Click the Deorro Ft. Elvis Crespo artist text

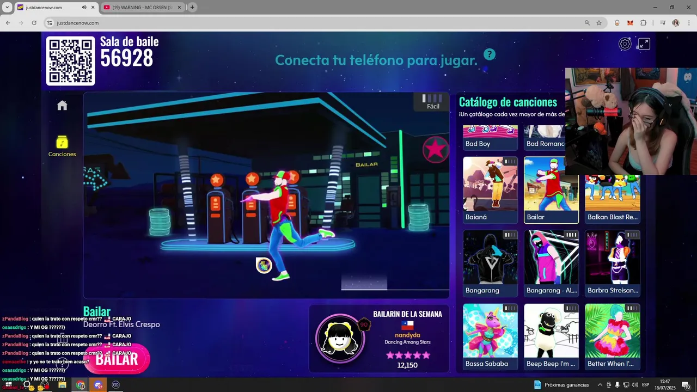coord(121,324)
